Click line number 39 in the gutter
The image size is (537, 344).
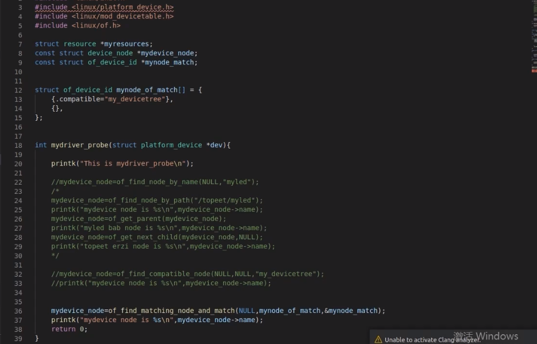(x=18, y=339)
